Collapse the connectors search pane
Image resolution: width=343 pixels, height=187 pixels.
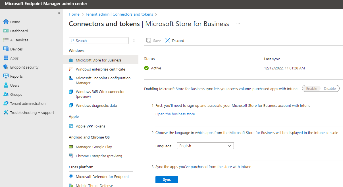coord(134,40)
